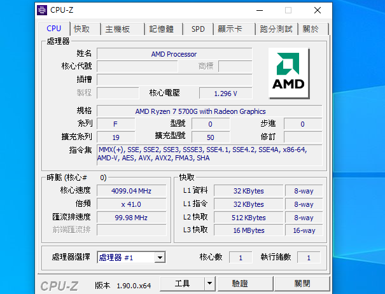The height and width of the screenshot is (294, 385).
Task: Open the 關於 tab
Action: 314,29
